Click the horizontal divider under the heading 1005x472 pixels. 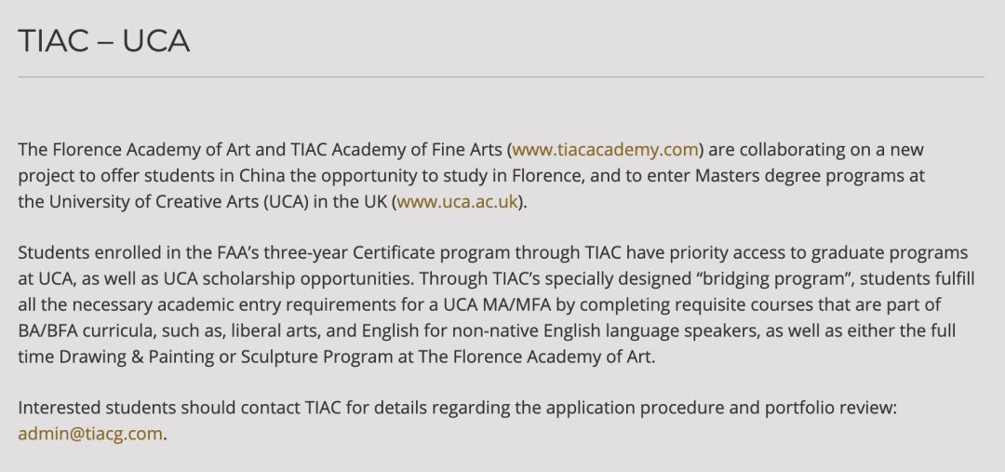click(502, 77)
